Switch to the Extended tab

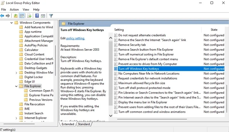(68, 124)
